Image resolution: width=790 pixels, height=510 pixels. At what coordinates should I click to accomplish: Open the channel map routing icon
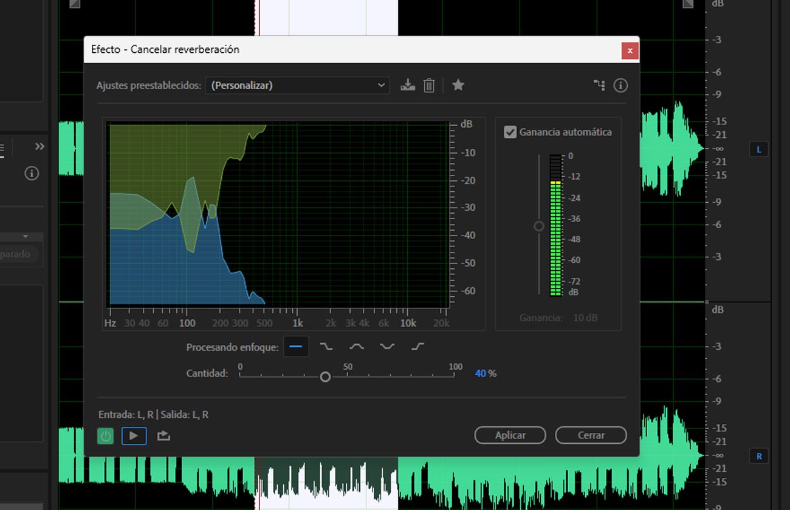pyautogui.click(x=599, y=85)
